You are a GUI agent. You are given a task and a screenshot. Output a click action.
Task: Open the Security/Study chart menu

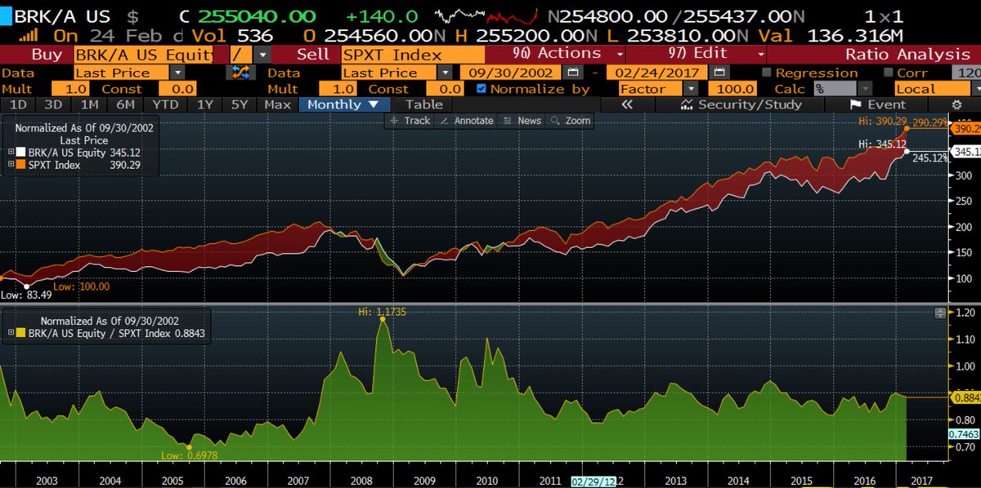[x=739, y=104]
